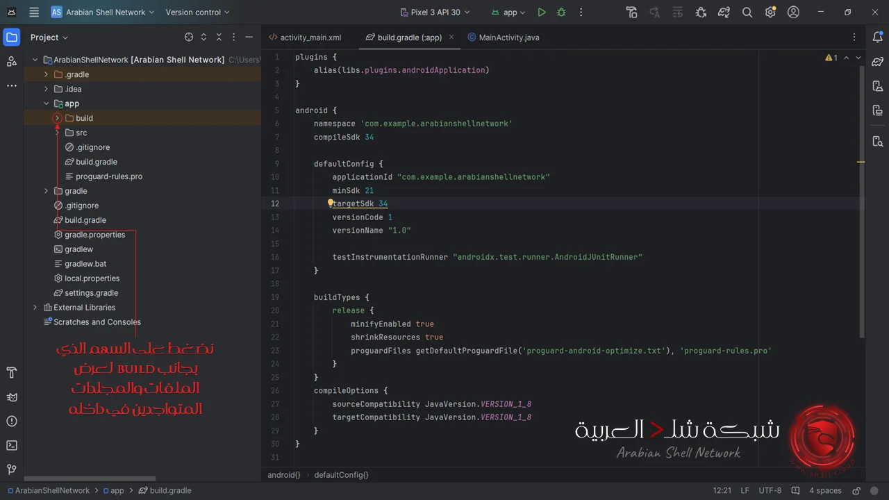Open Arabian Shell Network project dropdown
This screenshot has width=889, height=500.
point(103,12)
